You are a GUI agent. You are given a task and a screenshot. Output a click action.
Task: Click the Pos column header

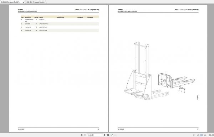click(22, 17)
